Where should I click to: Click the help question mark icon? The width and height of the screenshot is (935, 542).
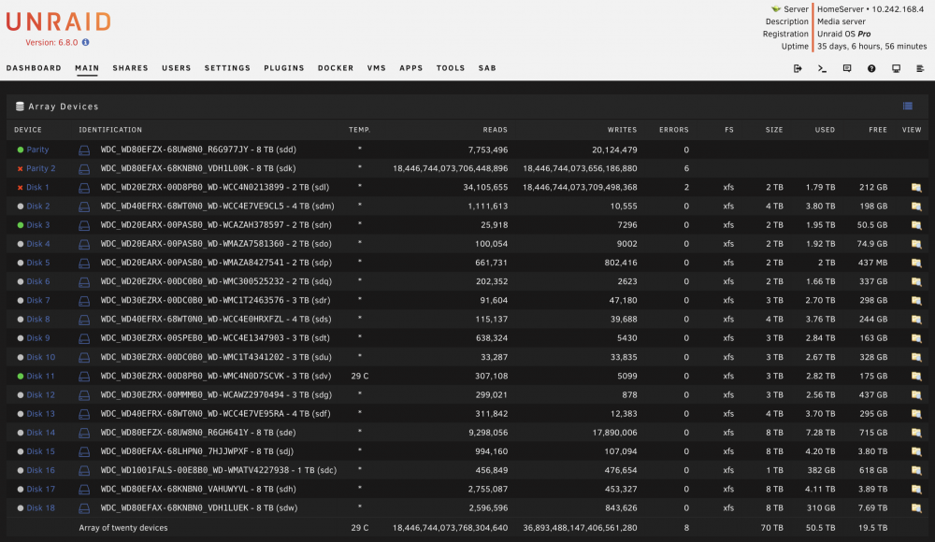[871, 68]
